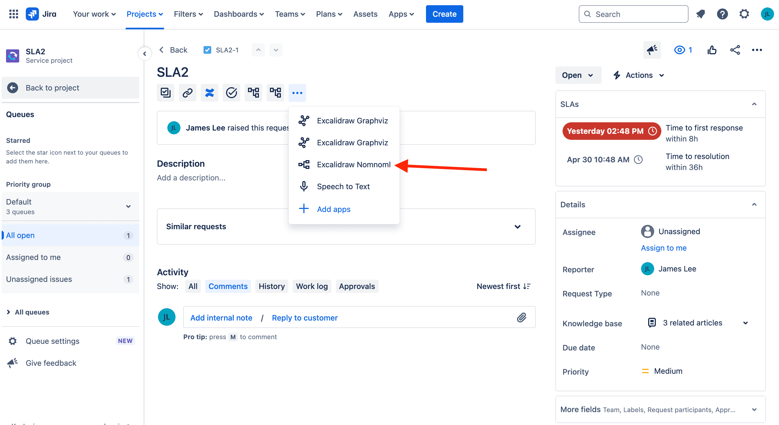Select Excalidraw Nomnoml from the menu
The image size is (779, 425).
tap(344, 165)
